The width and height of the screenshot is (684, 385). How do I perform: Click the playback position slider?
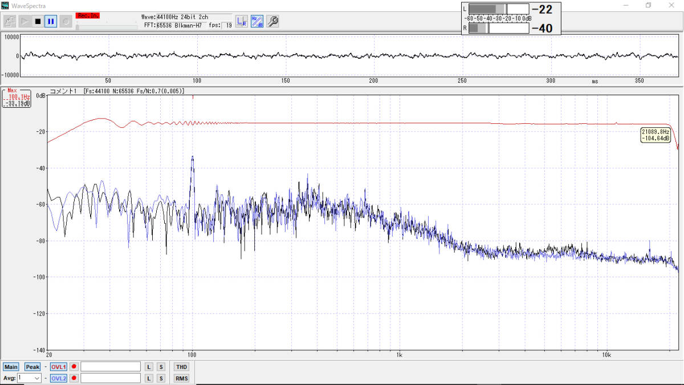pyautogui.click(x=106, y=26)
